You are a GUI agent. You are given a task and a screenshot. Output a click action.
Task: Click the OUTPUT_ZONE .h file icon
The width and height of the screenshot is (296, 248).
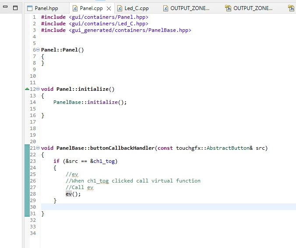[228, 8]
